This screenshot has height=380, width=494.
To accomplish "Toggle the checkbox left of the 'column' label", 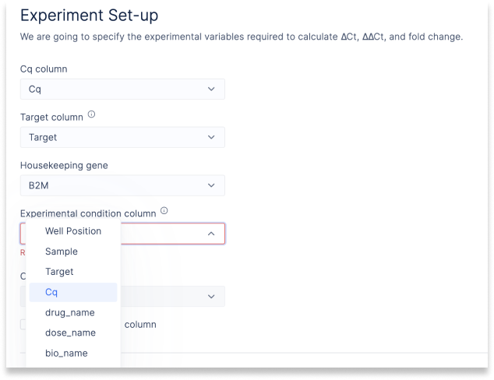I will (x=23, y=324).
